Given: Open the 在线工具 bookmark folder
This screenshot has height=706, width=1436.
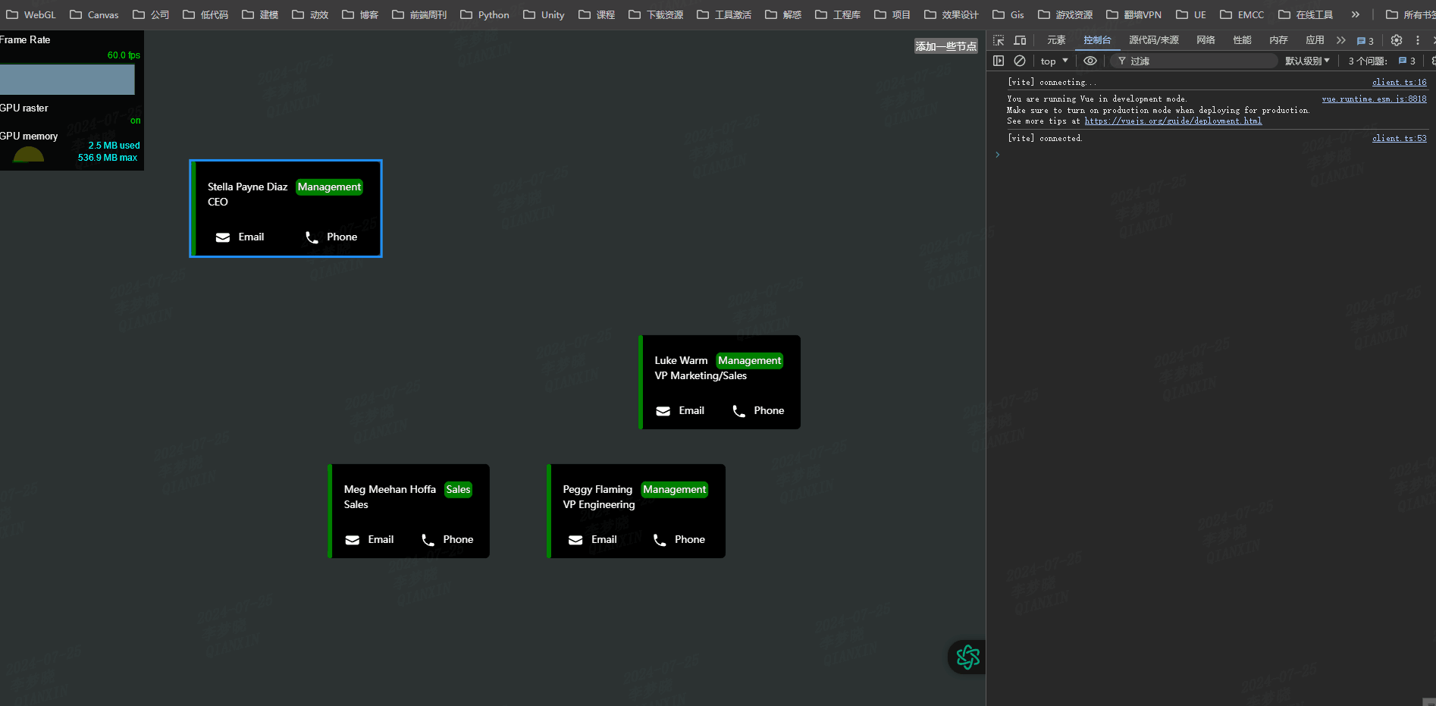Looking at the screenshot, I should [x=1306, y=14].
